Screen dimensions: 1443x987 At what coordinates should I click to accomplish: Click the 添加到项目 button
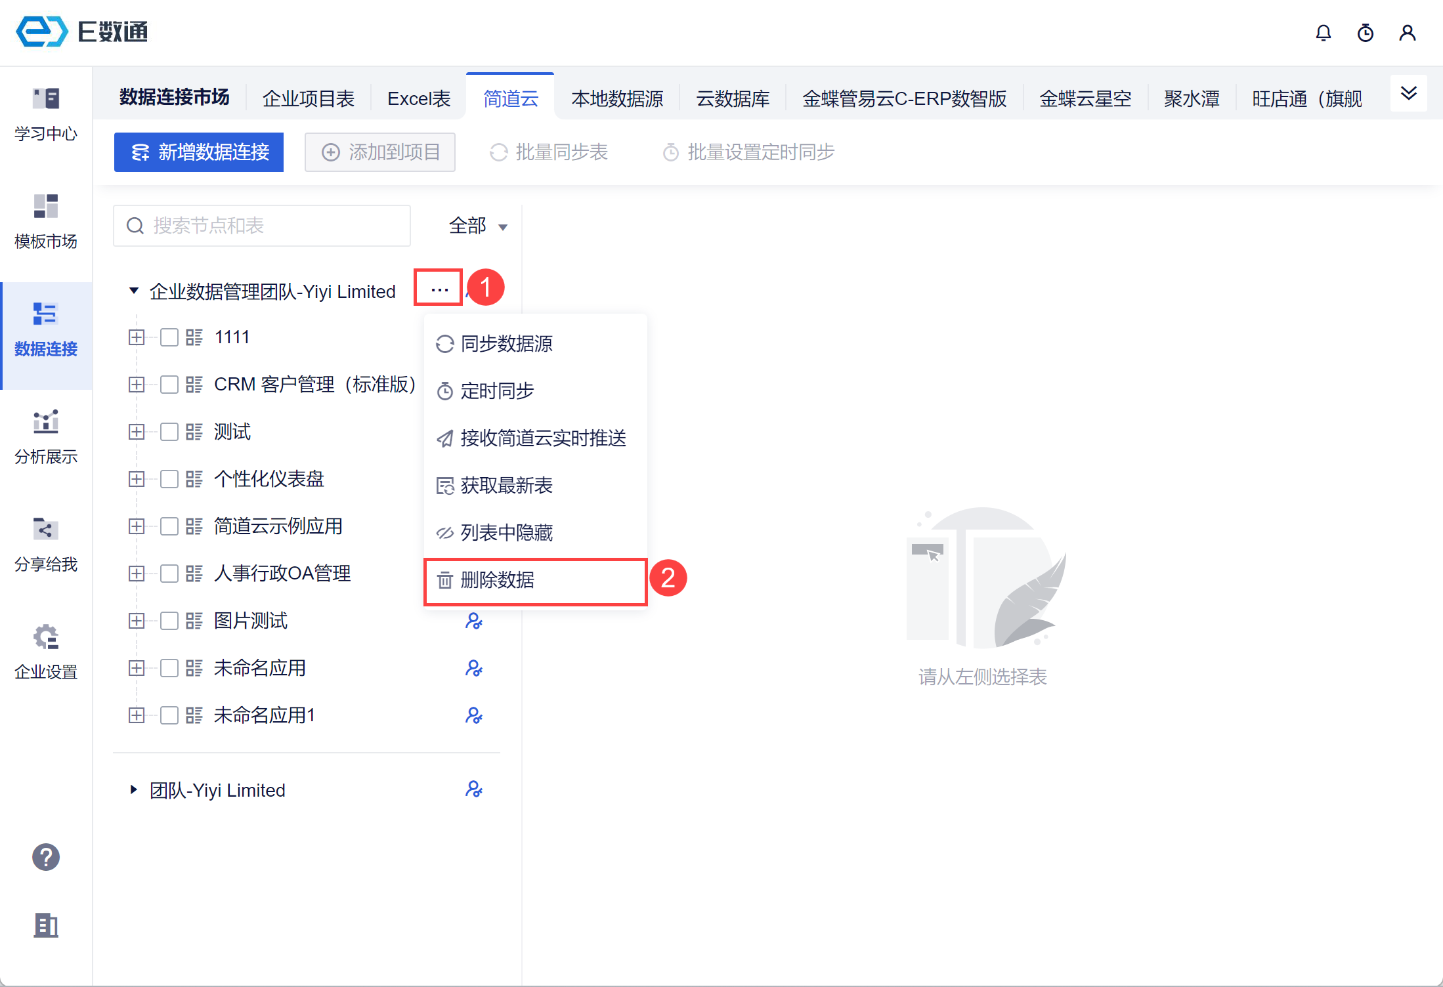(380, 152)
